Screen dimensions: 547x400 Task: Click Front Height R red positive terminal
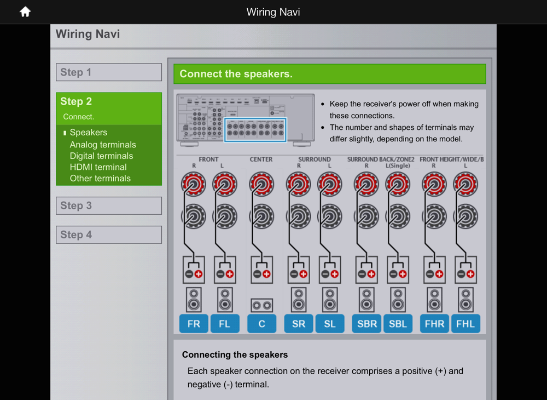(434, 184)
